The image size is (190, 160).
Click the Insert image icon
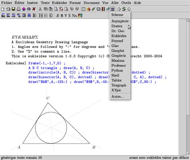coord(88,9)
